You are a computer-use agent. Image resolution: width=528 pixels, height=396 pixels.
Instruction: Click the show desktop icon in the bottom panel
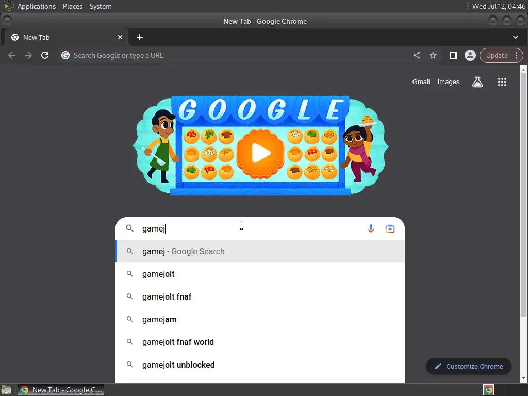(6, 390)
